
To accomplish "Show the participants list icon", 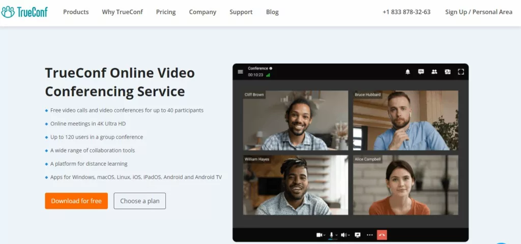I will (435, 72).
